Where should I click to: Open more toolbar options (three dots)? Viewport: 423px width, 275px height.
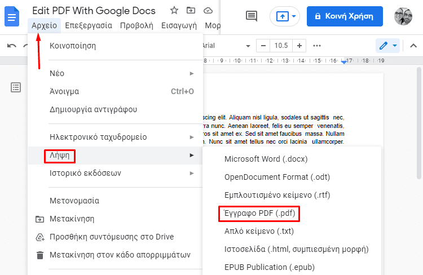click(317, 46)
